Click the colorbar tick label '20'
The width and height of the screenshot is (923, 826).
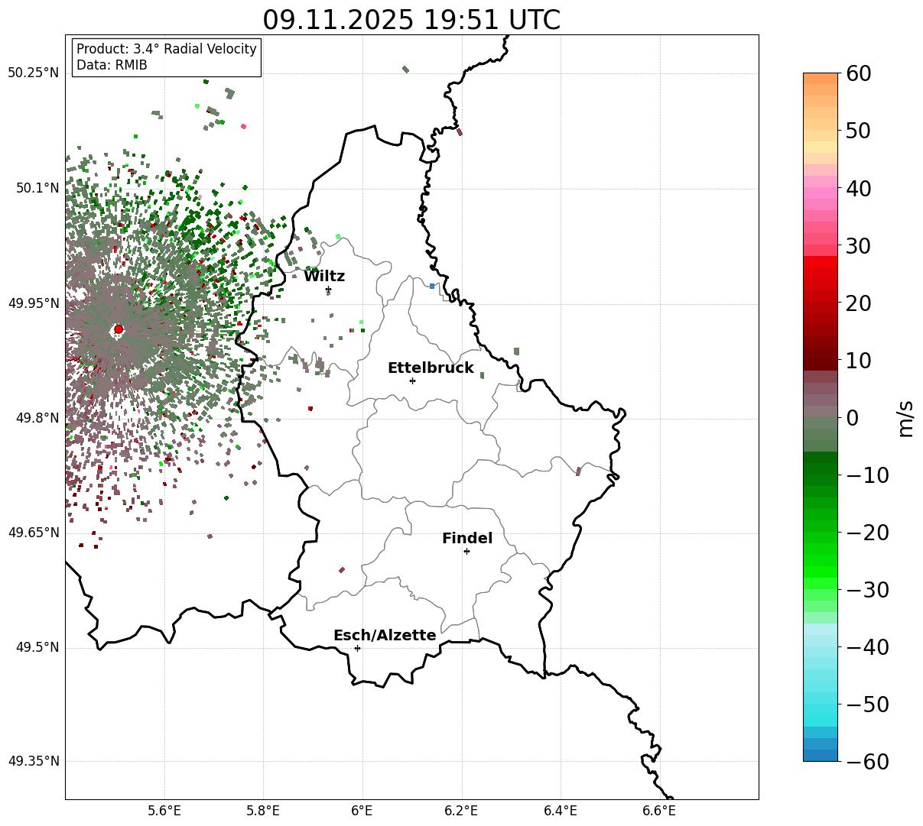click(859, 303)
